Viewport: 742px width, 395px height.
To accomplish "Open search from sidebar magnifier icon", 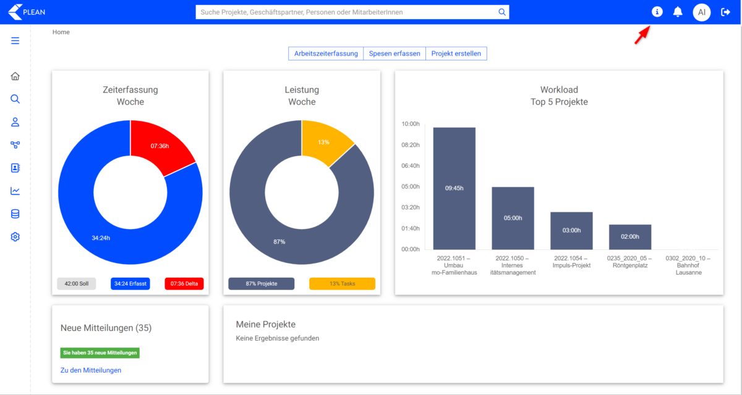I will point(15,99).
